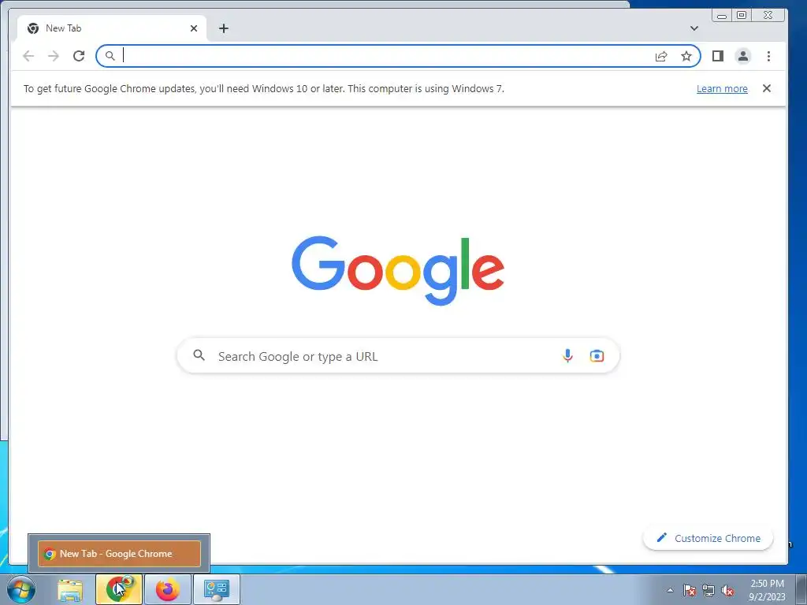Focus the Search Google or type a URL box

[x=398, y=355]
